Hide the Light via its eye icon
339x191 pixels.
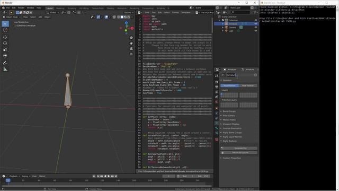coord(255,31)
